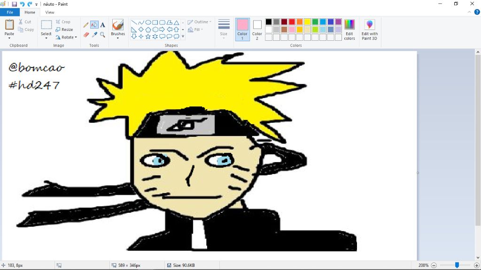Screen dimensions: 481x270
Task: Switch to the Home tab
Action: [30, 12]
